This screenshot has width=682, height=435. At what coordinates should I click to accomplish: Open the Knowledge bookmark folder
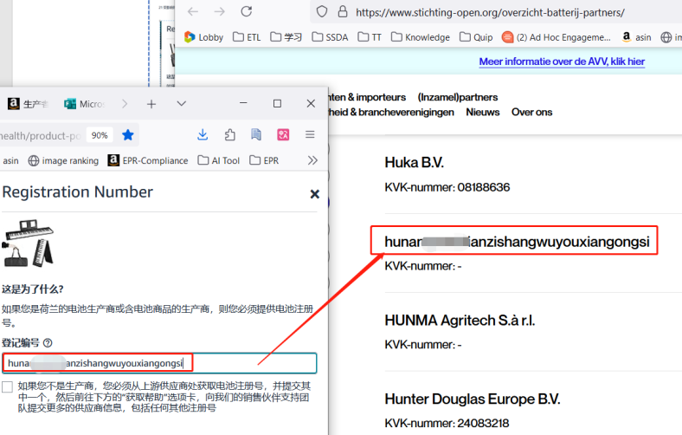click(x=421, y=37)
